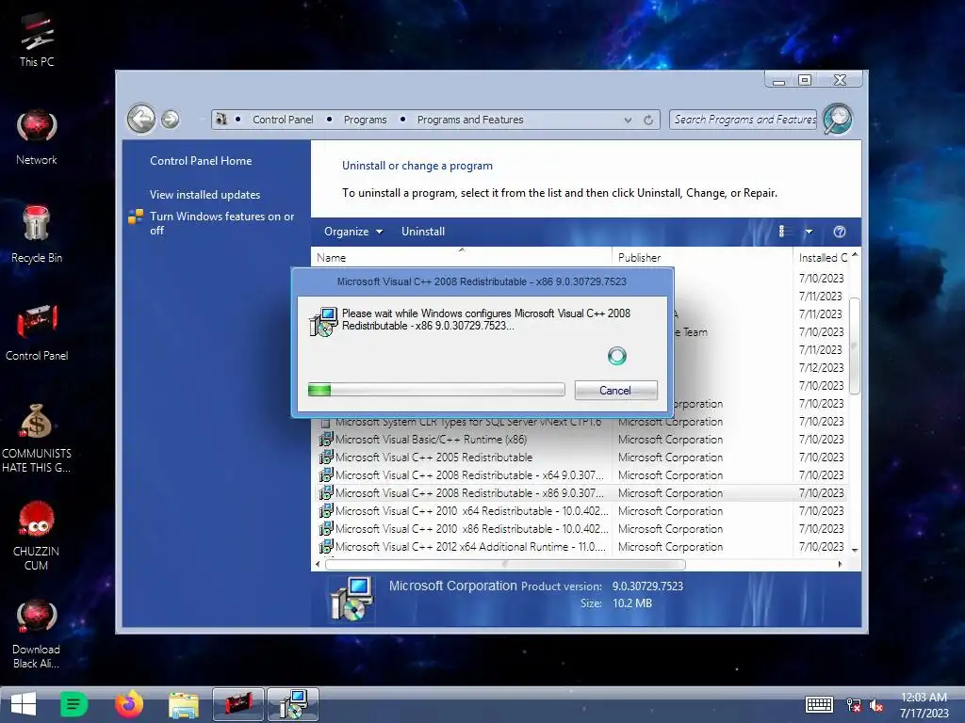Viewport: 965px width, 723px height.
Task: Click the 7/12/2023 install date cell
Action: point(821,368)
